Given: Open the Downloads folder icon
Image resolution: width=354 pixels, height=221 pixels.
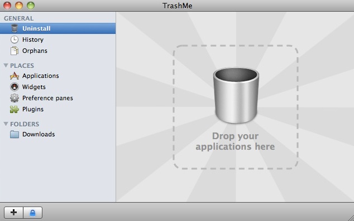Looking at the screenshot, I should 15,134.
